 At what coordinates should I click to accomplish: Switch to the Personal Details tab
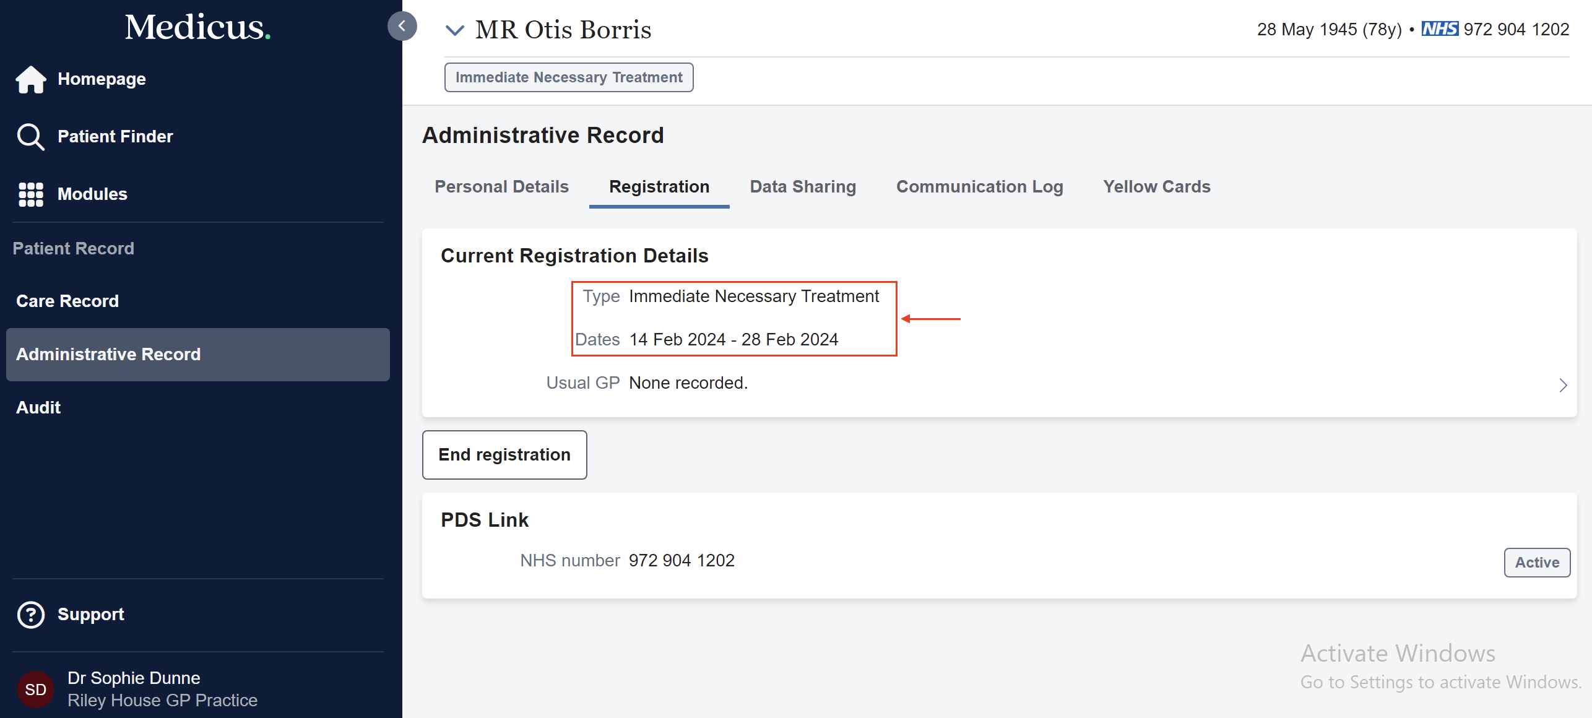click(x=501, y=187)
